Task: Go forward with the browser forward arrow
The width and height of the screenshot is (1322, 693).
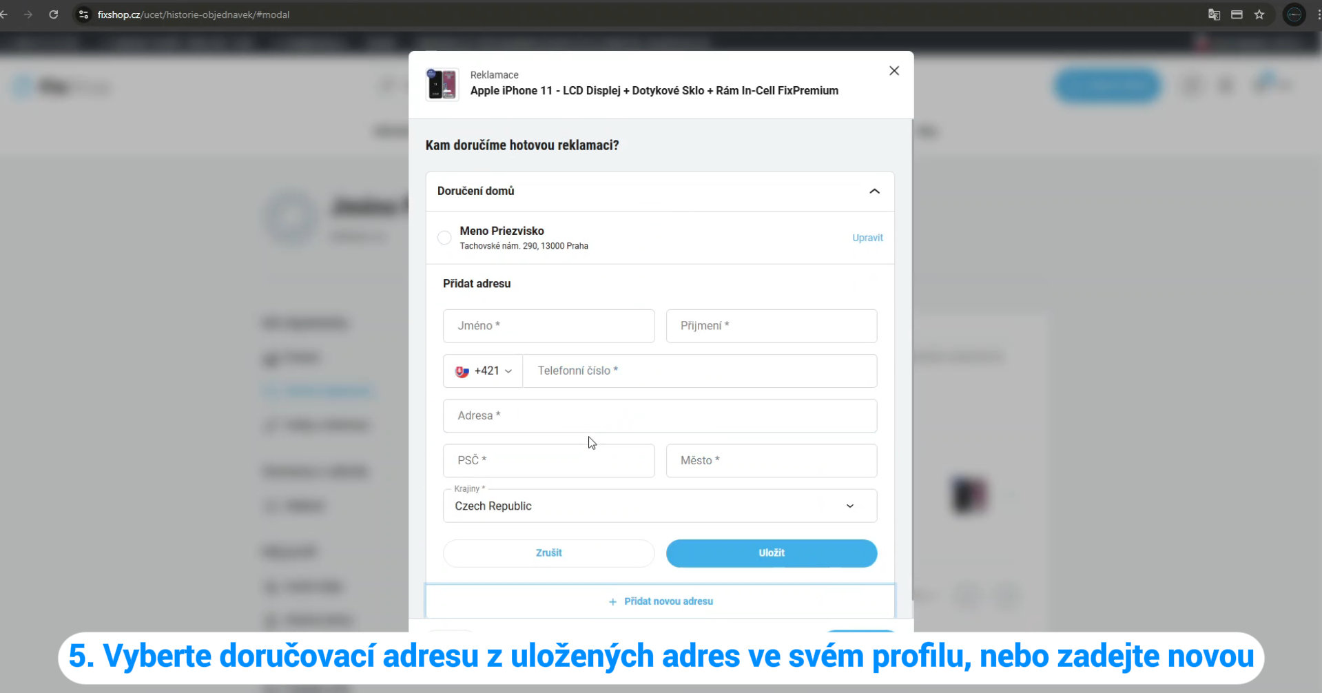Action: pos(28,14)
